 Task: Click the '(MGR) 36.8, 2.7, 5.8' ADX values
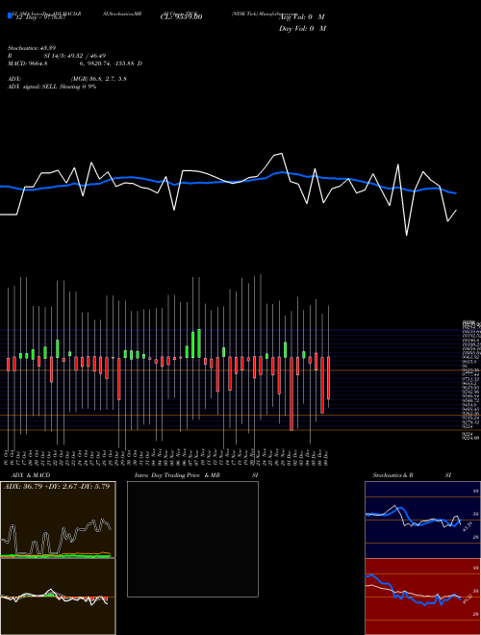pyautogui.click(x=99, y=79)
